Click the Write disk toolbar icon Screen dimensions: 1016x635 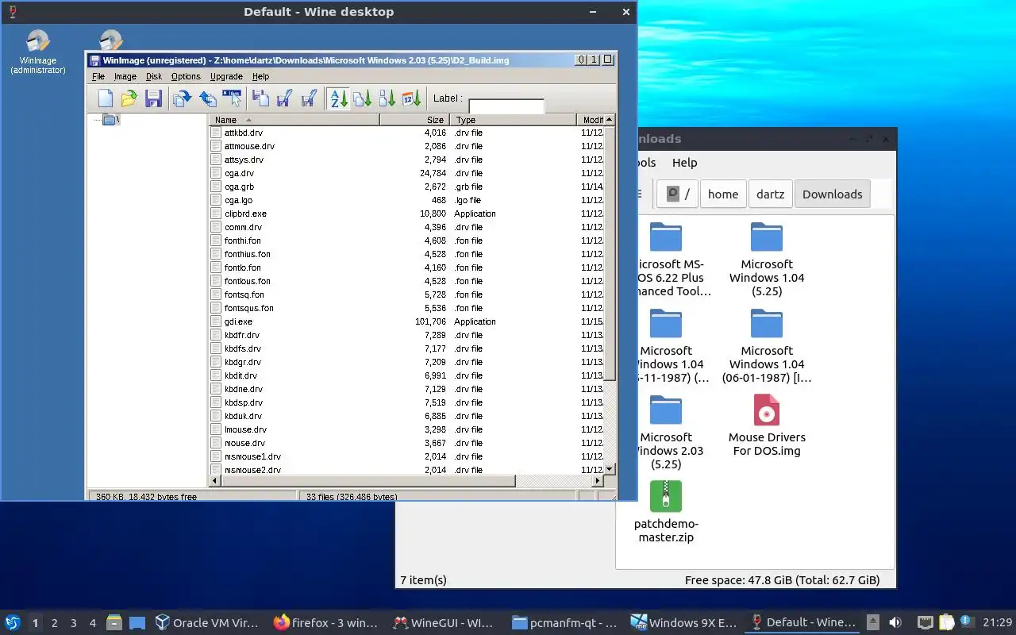tap(284, 98)
